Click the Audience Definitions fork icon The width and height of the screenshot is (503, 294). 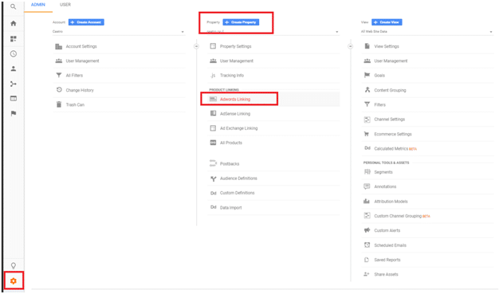pos(213,178)
